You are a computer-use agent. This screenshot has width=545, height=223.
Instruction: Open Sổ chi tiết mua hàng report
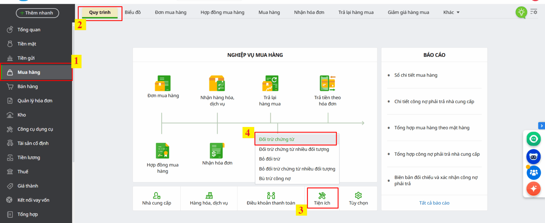pyautogui.click(x=416, y=75)
